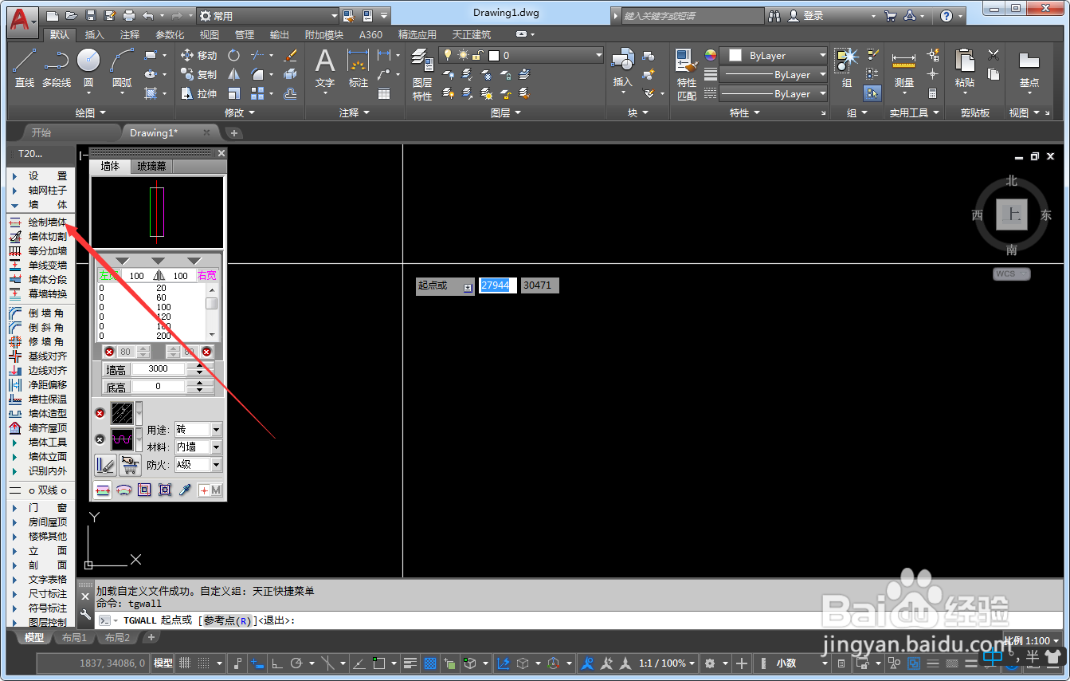Click the 等分加墙 tool in sidebar

[x=40, y=250]
